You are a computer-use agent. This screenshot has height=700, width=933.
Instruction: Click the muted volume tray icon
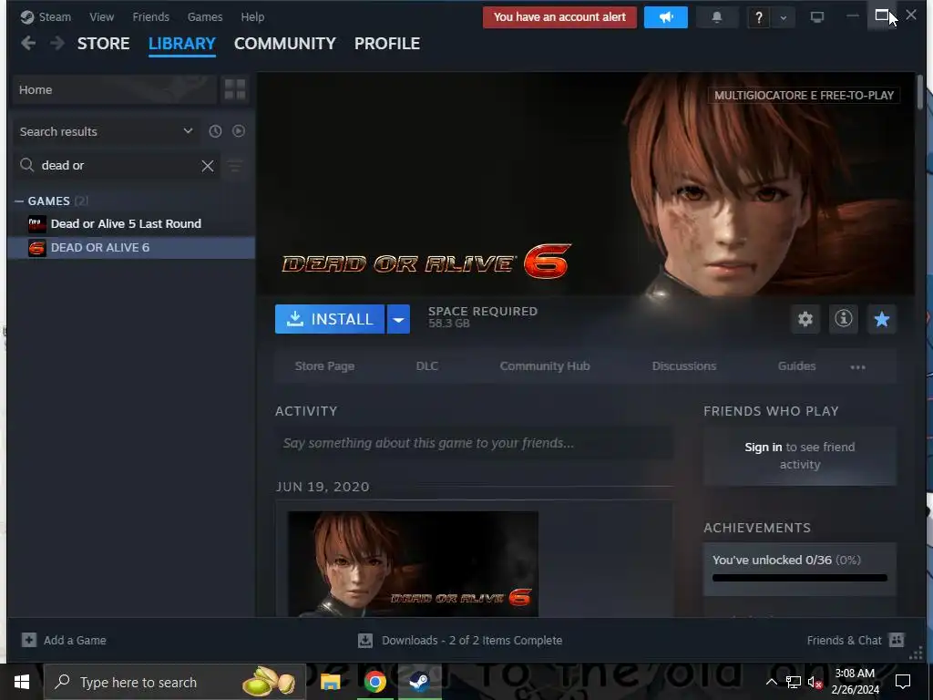[814, 682]
